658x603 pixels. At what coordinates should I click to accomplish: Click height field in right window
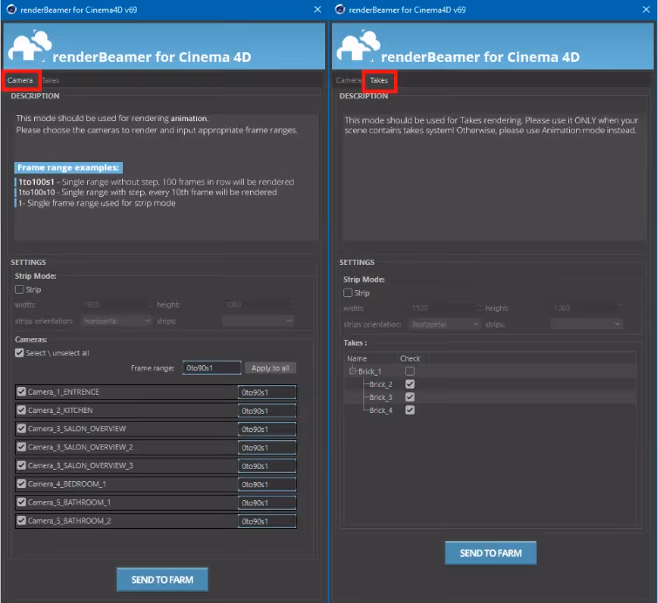[x=585, y=308]
